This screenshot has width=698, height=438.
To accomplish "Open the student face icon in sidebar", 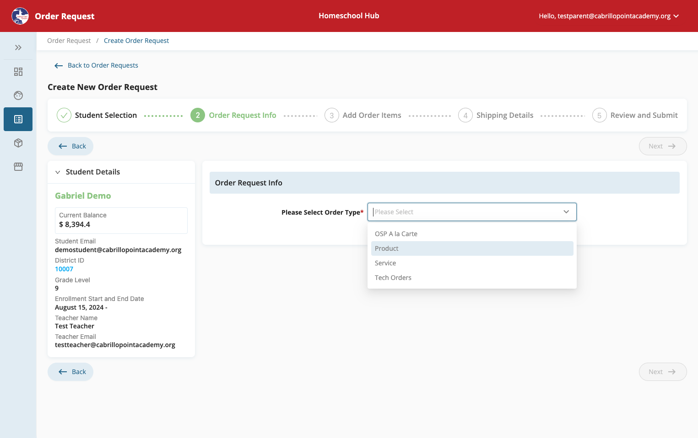I will tap(18, 95).
